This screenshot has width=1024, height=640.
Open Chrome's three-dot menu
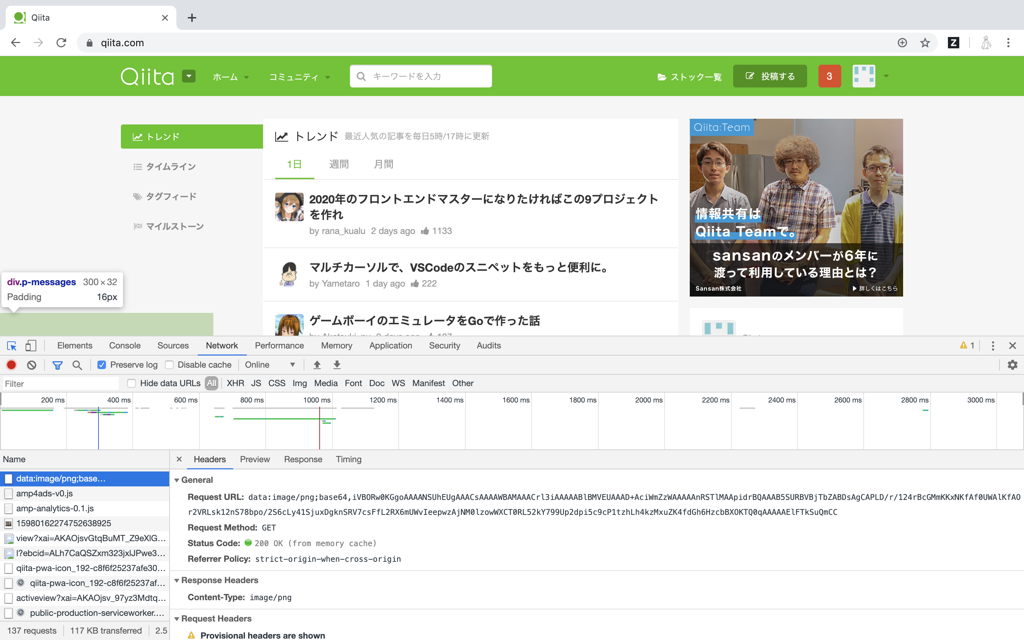tap(1008, 43)
